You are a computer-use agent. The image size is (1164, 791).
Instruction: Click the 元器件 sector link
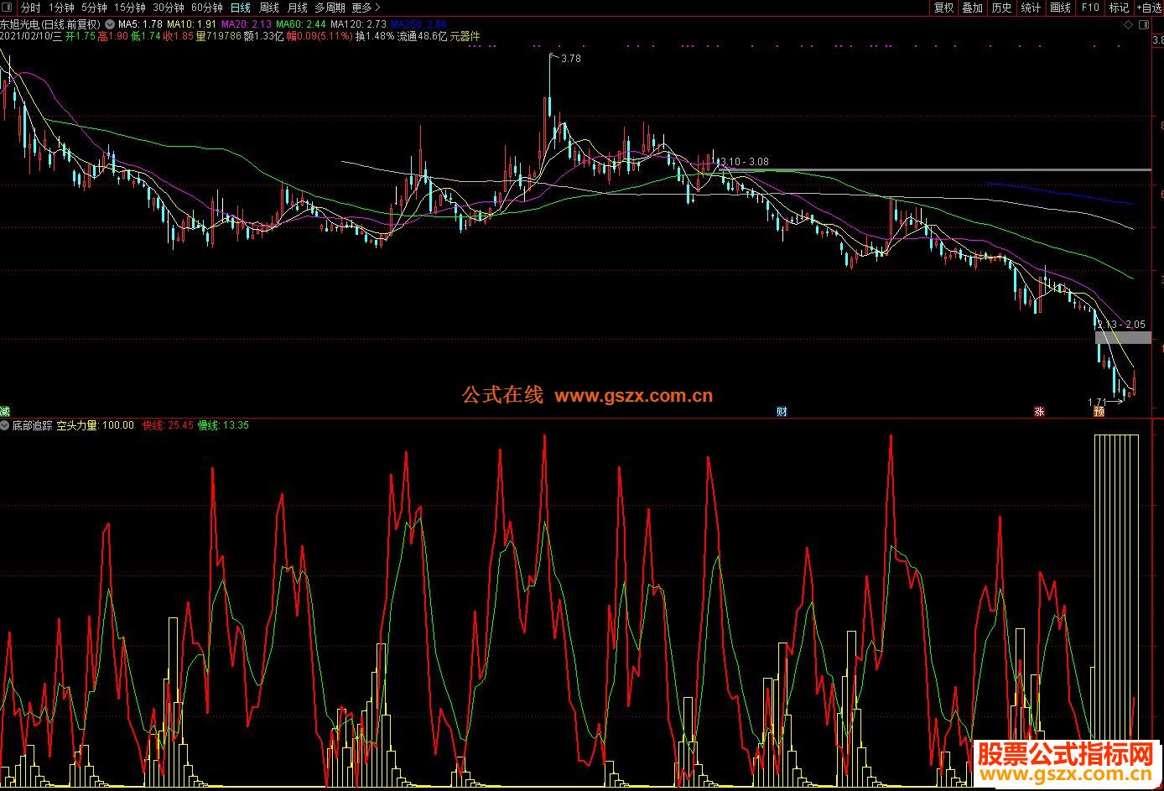point(465,37)
